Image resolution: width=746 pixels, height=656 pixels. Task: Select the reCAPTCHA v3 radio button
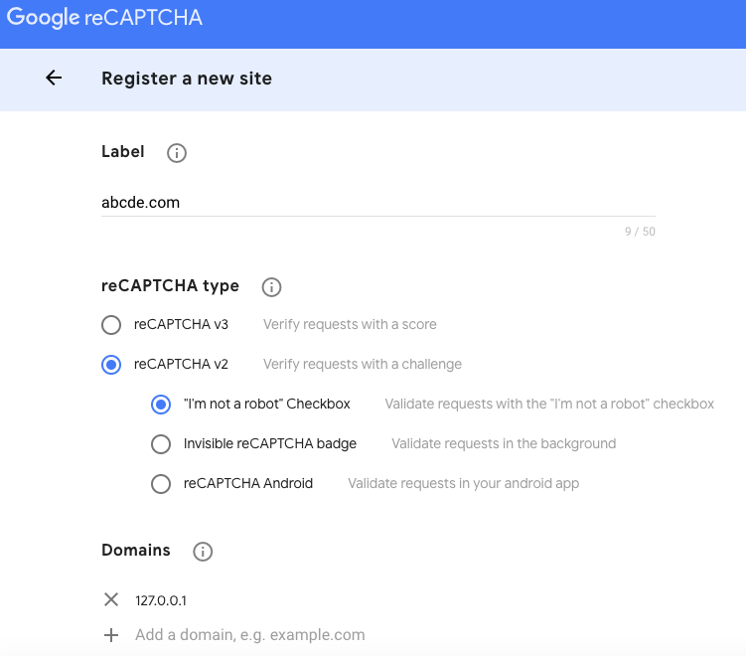coord(111,325)
